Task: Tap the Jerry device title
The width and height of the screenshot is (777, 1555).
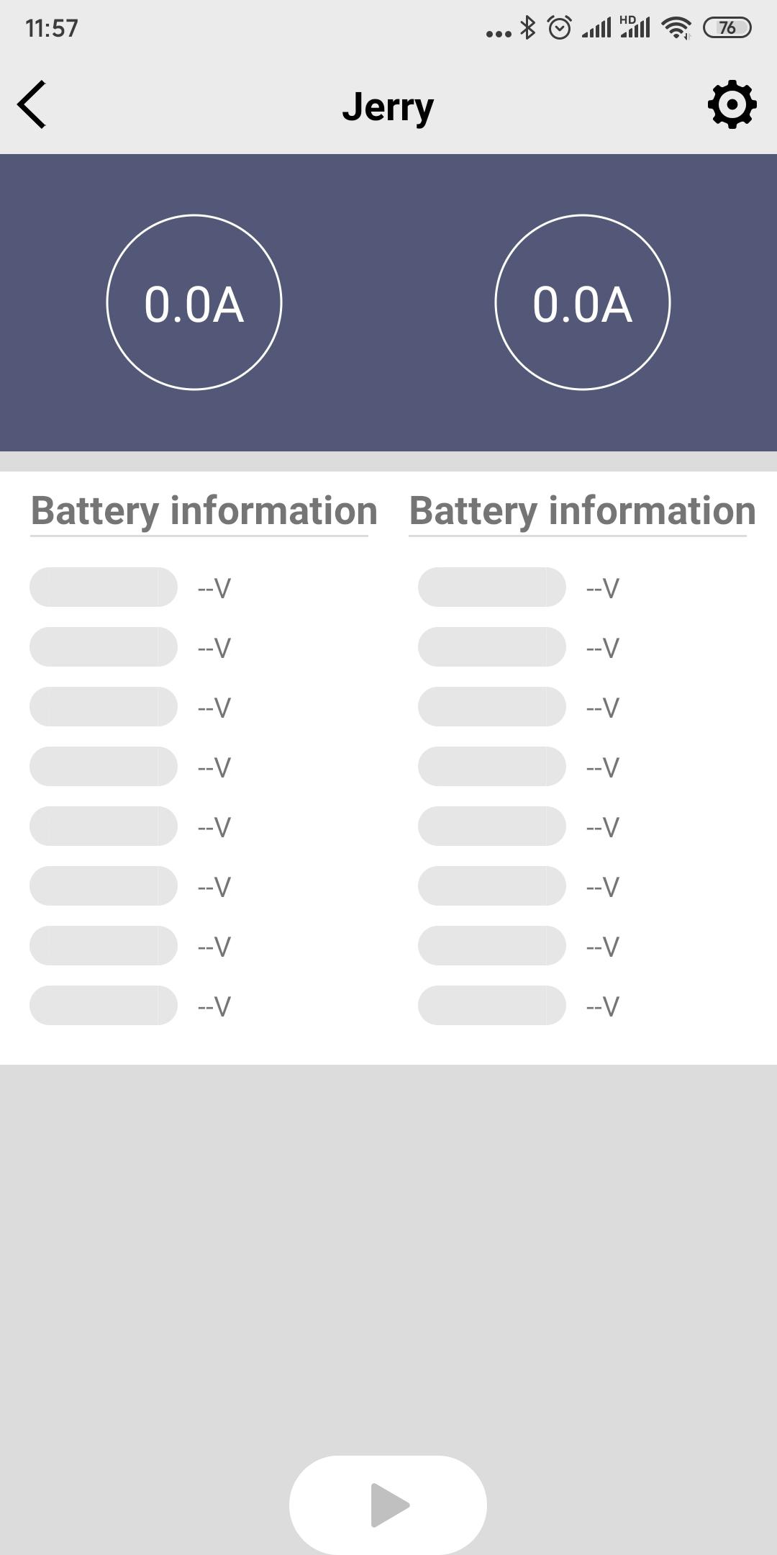Action: point(388,107)
